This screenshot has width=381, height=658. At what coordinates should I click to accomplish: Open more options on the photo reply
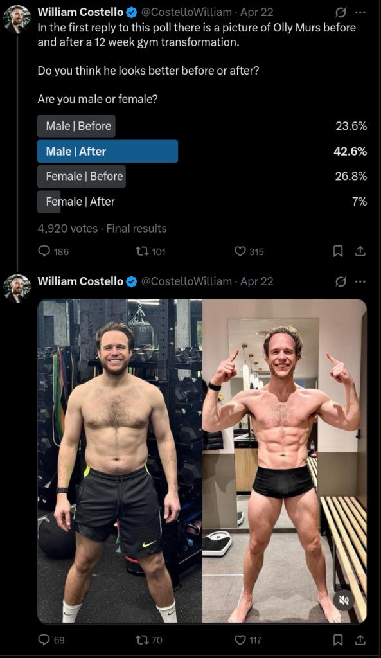click(x=360, y=281)
